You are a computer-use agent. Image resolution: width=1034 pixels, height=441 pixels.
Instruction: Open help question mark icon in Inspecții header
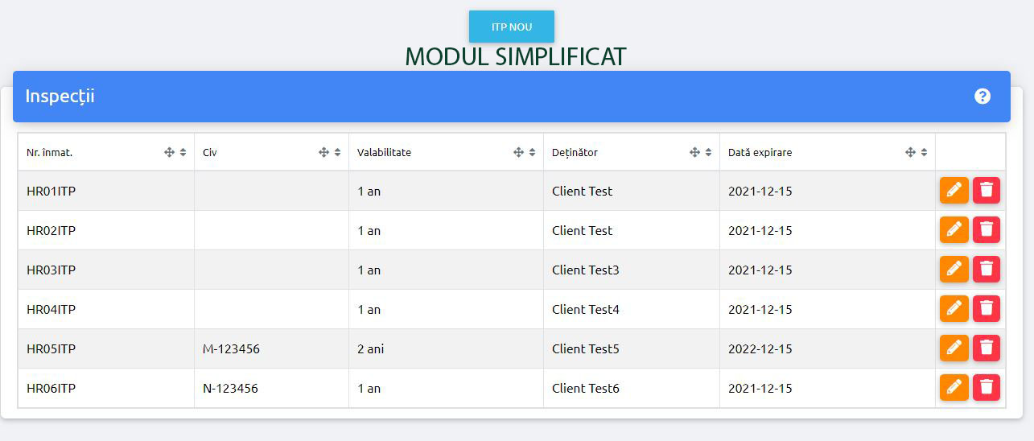point(983,97)
